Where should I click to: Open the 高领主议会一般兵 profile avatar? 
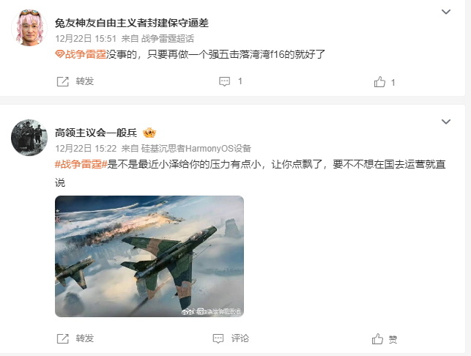29,138
